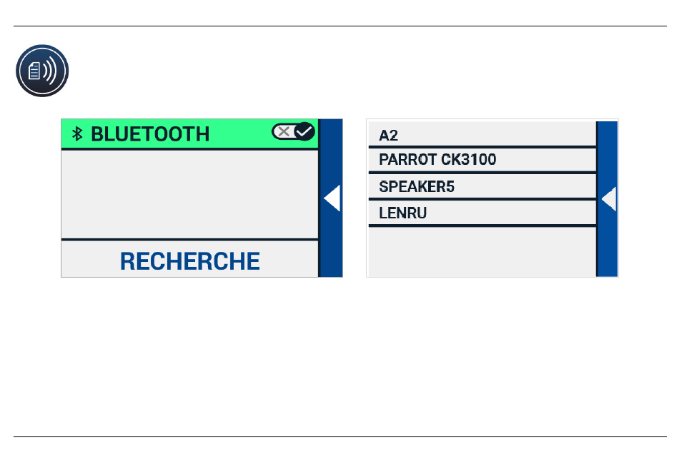Click the sound waves of the speech icon
This screenshot has width=679, height=461.
50,71
